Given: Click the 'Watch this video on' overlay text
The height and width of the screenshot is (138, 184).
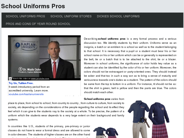Looking at the screenshot, I should click(x=22, y=78).
